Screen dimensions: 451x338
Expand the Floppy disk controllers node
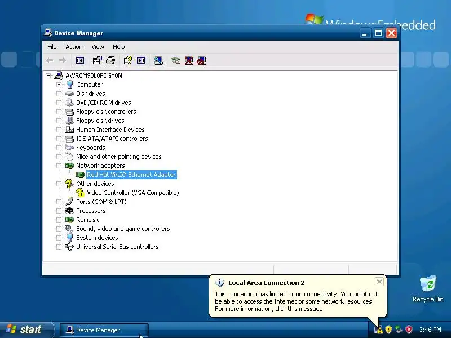(59, 112)
